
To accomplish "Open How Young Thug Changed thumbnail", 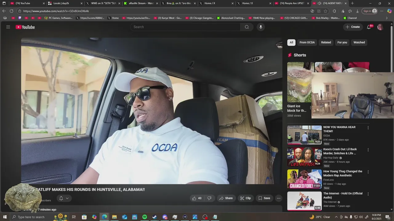I will 304,179.
